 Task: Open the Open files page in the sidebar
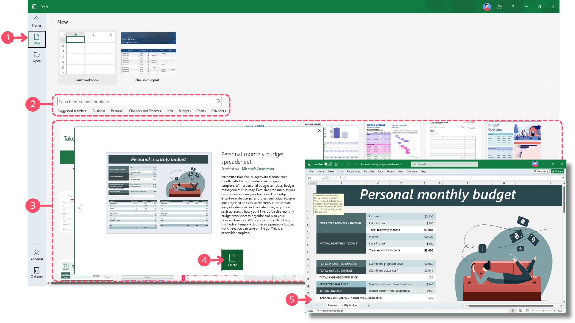[37, 57]
